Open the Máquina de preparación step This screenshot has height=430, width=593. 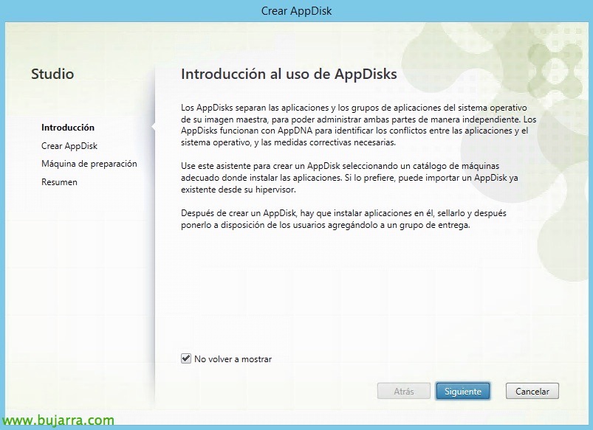coord(89,164)
